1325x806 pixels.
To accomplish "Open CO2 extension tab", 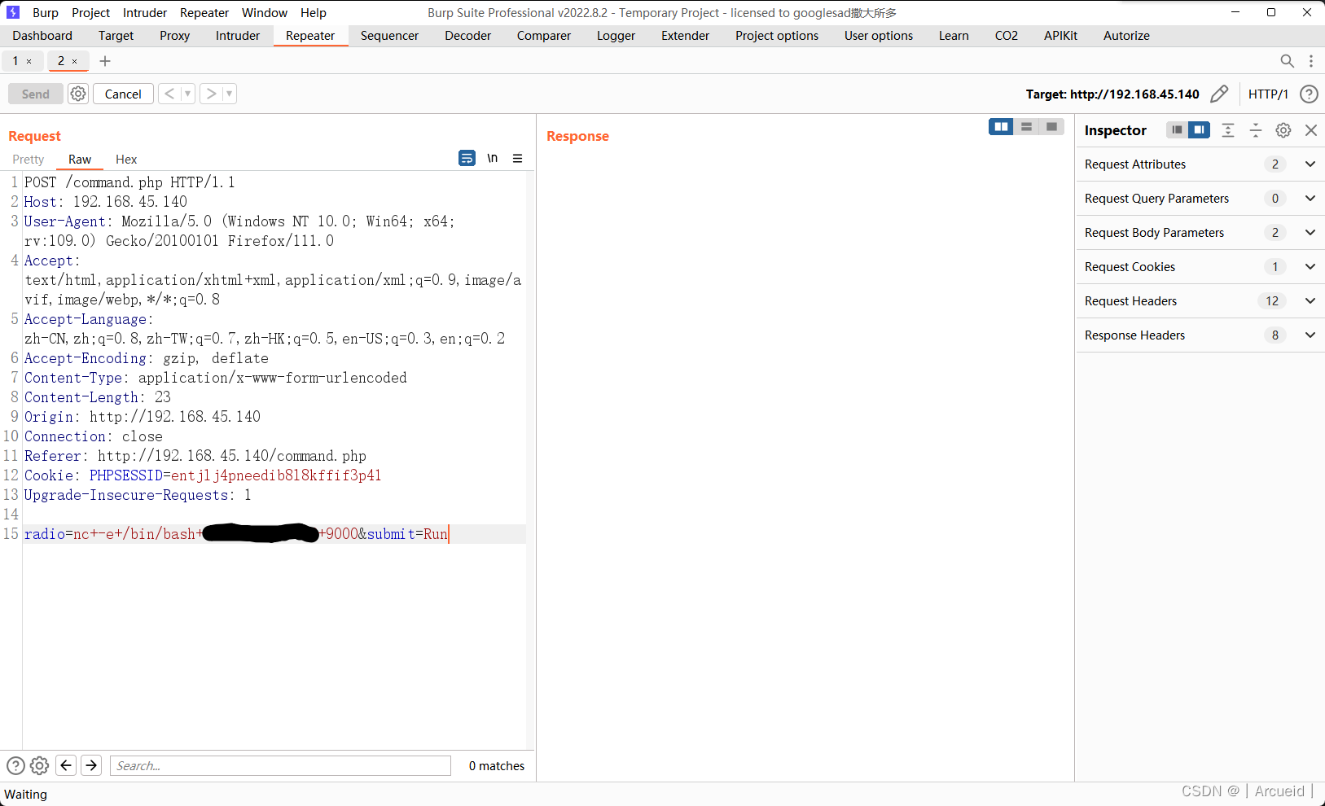I will tap(1007, 36).
